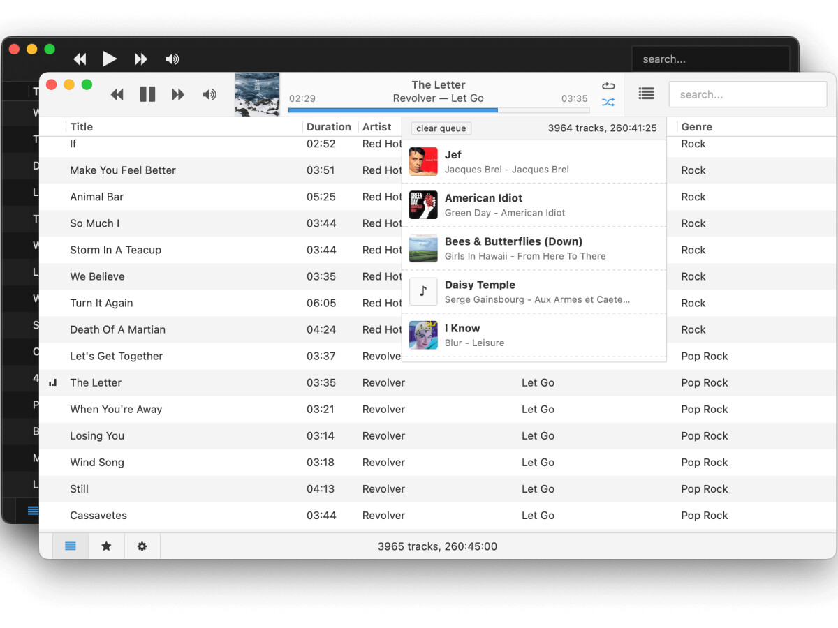Select the 'Still' track row

437,488
